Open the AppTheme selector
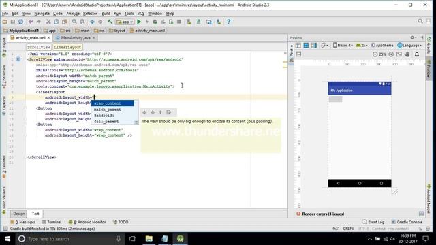The width and height of the screenshot is (436, 245). point(382,46)
